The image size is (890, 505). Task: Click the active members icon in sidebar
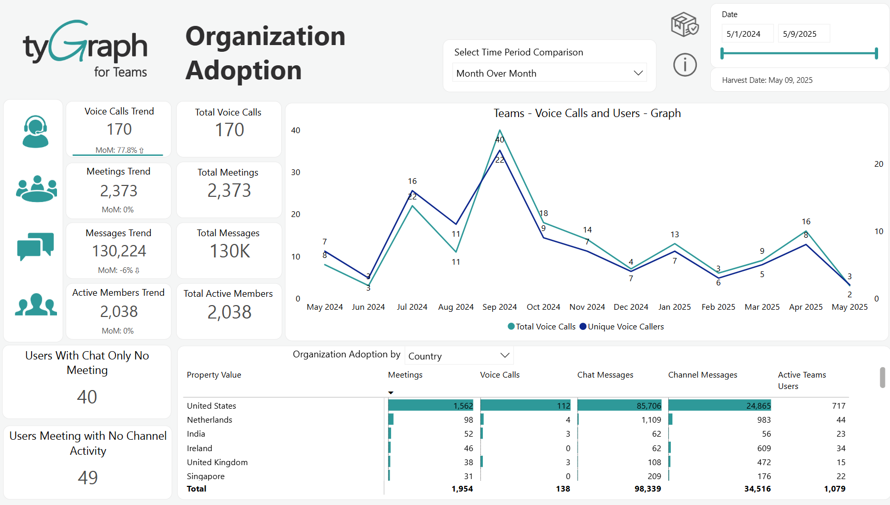(x=34, y=306)
